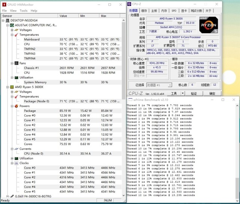Minimize the HWMonitor window
240x204 pixels.
99,4
